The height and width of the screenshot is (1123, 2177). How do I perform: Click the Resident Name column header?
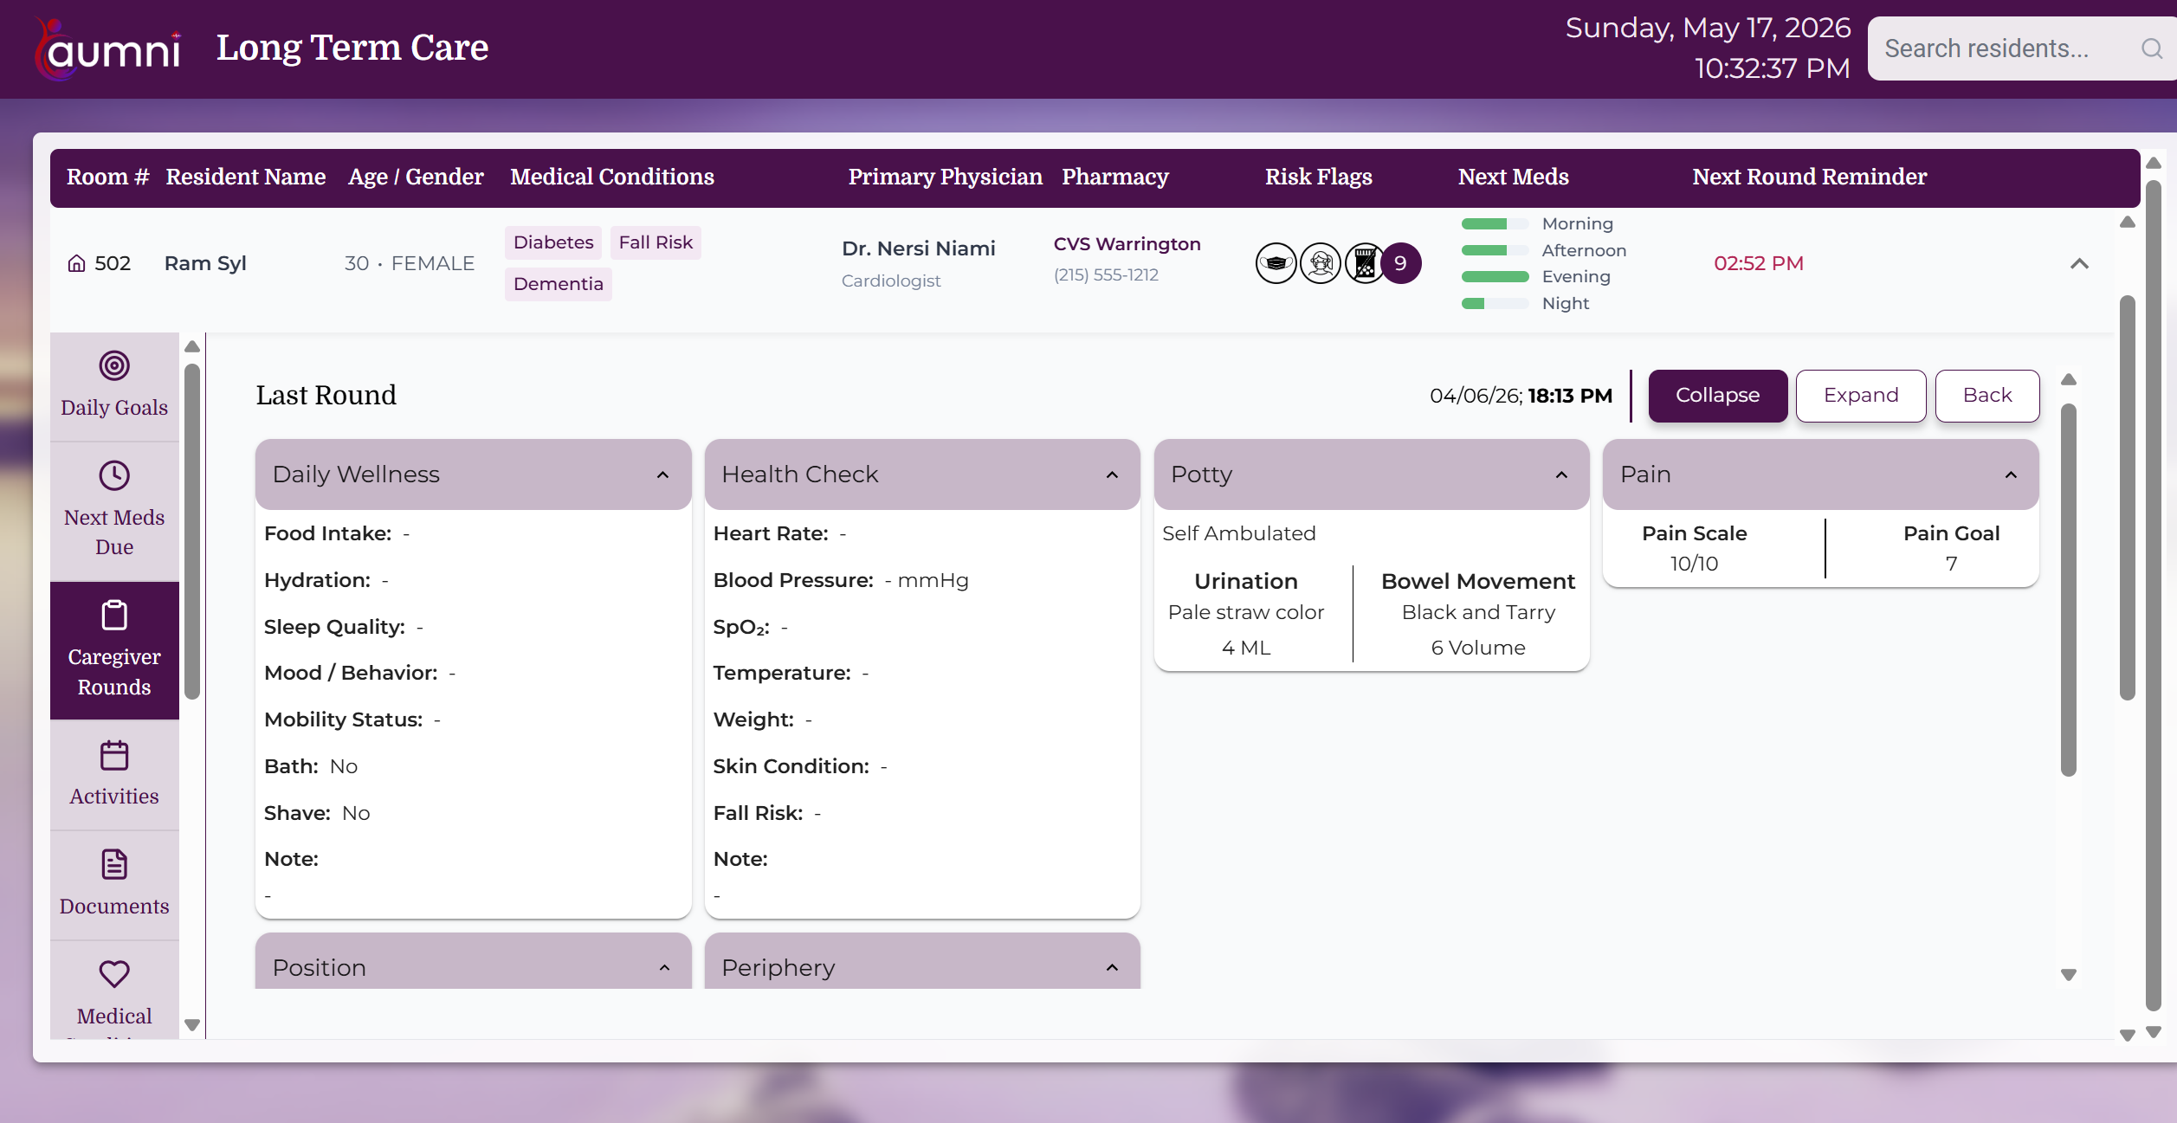coord(246,177)
